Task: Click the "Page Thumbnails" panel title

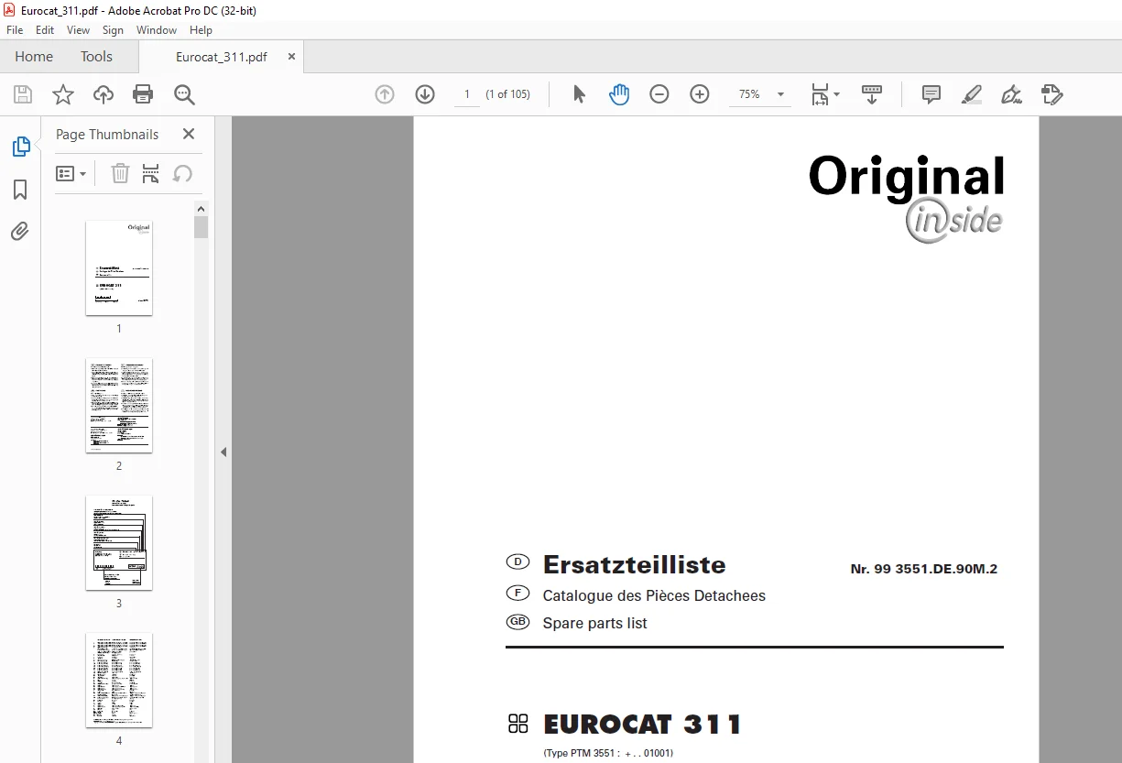Action: 107,134
